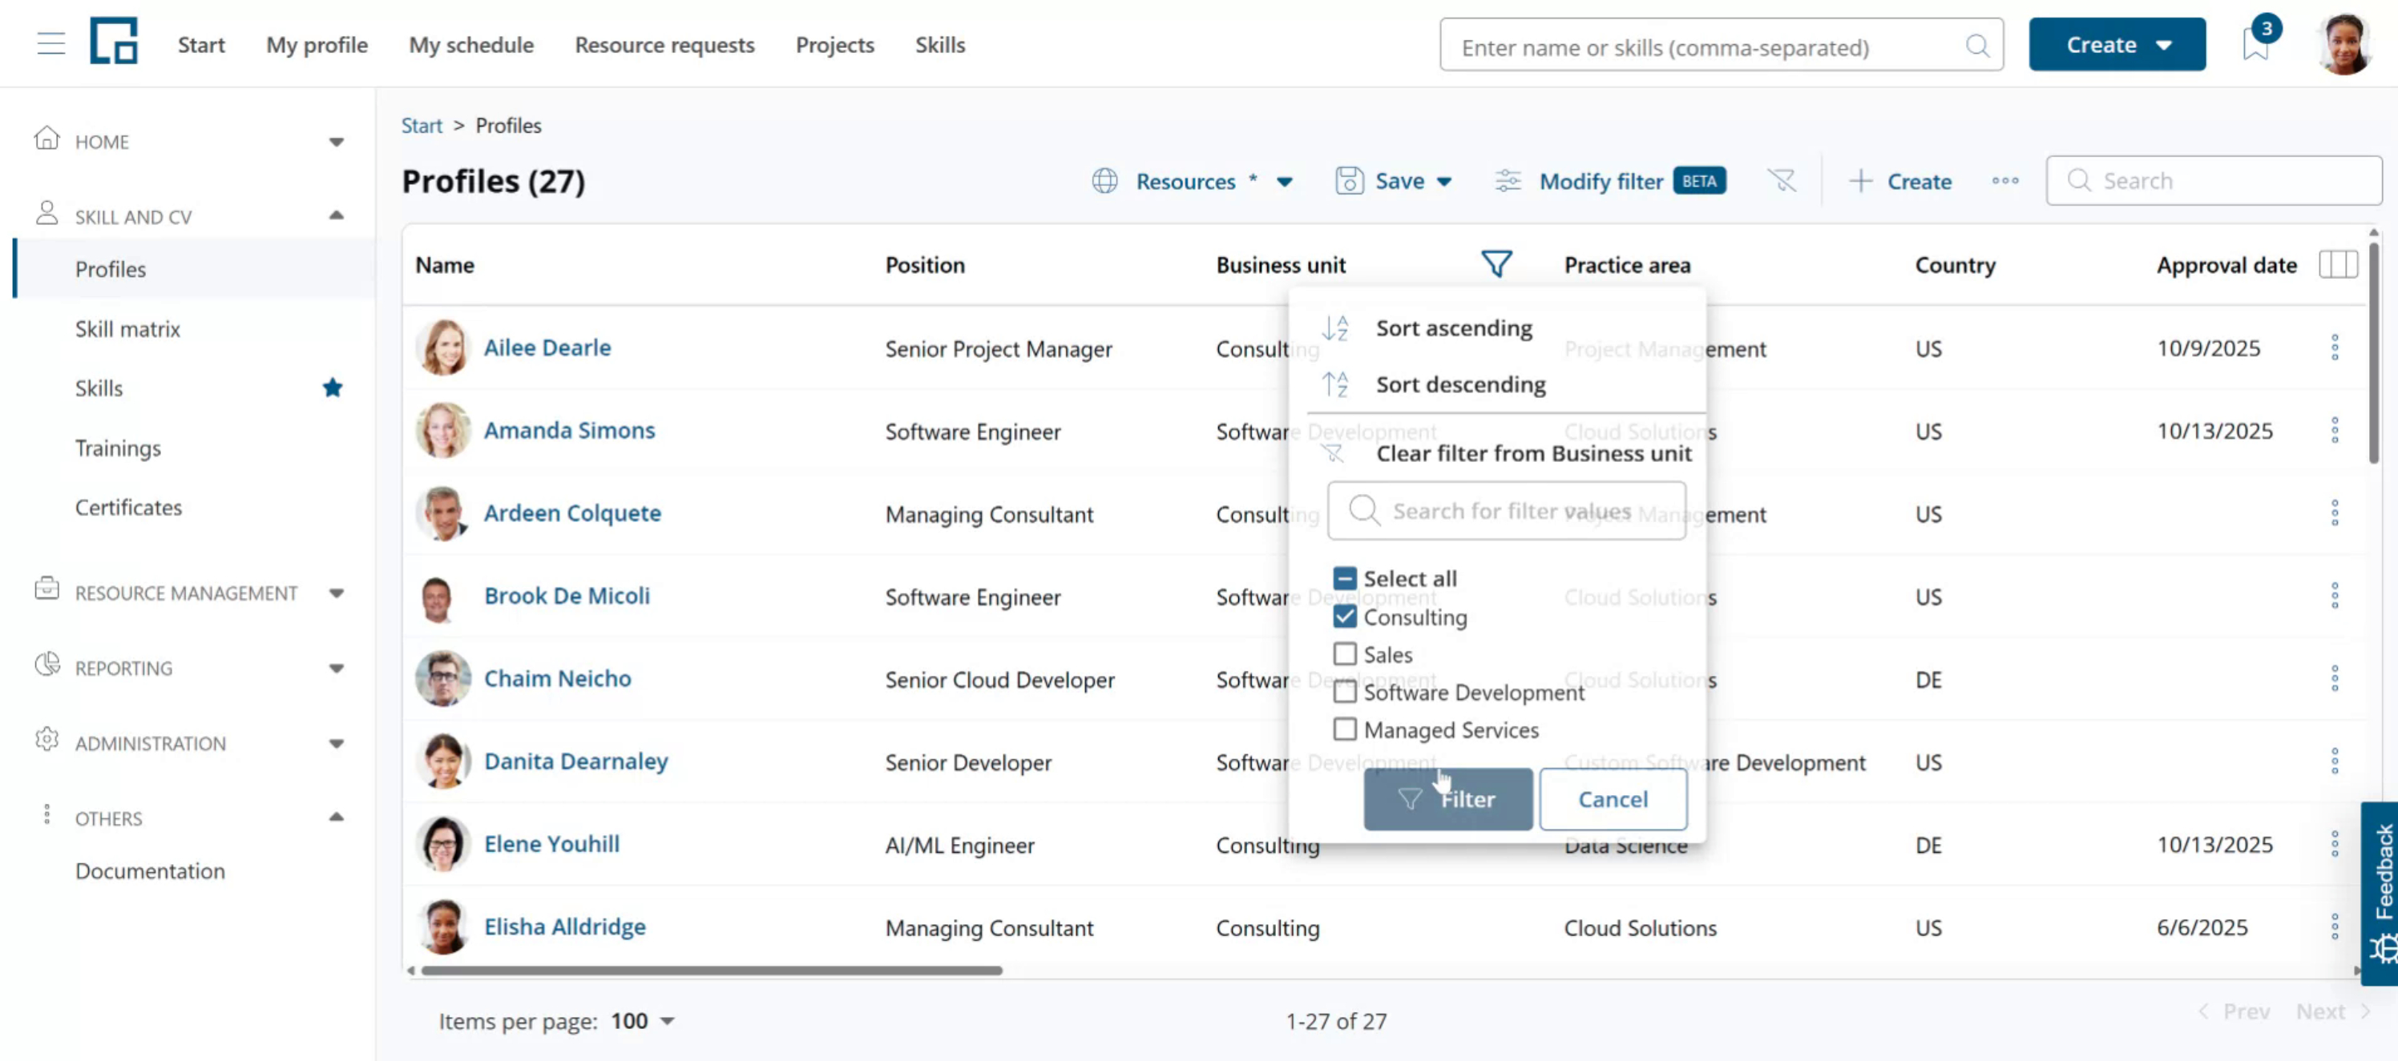
Task: Choose Sort ascending in filter menu
Action: 1453,328
